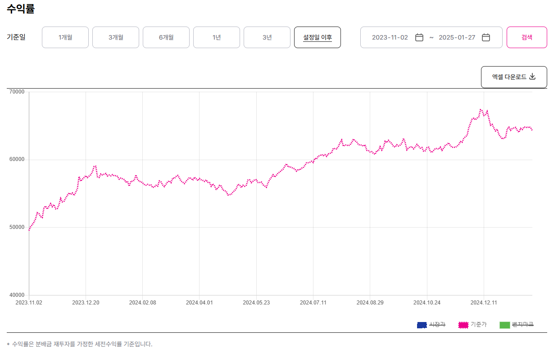
Task: Click the 2024.08.29 x-axis label
Action: tap(370, 303)
